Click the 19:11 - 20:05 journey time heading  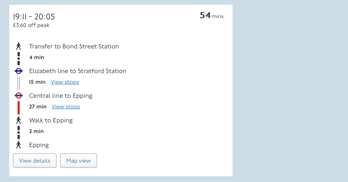pos(34,17)
